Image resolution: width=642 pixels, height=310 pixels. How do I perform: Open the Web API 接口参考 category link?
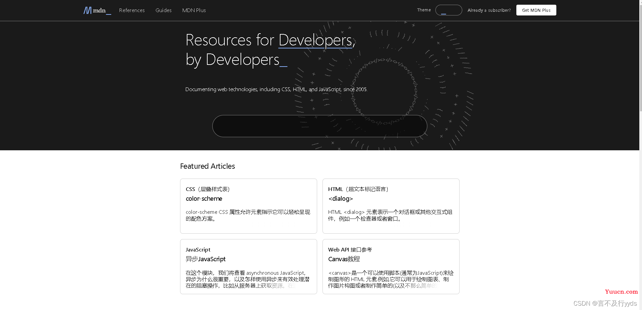(x=350, y=250)
